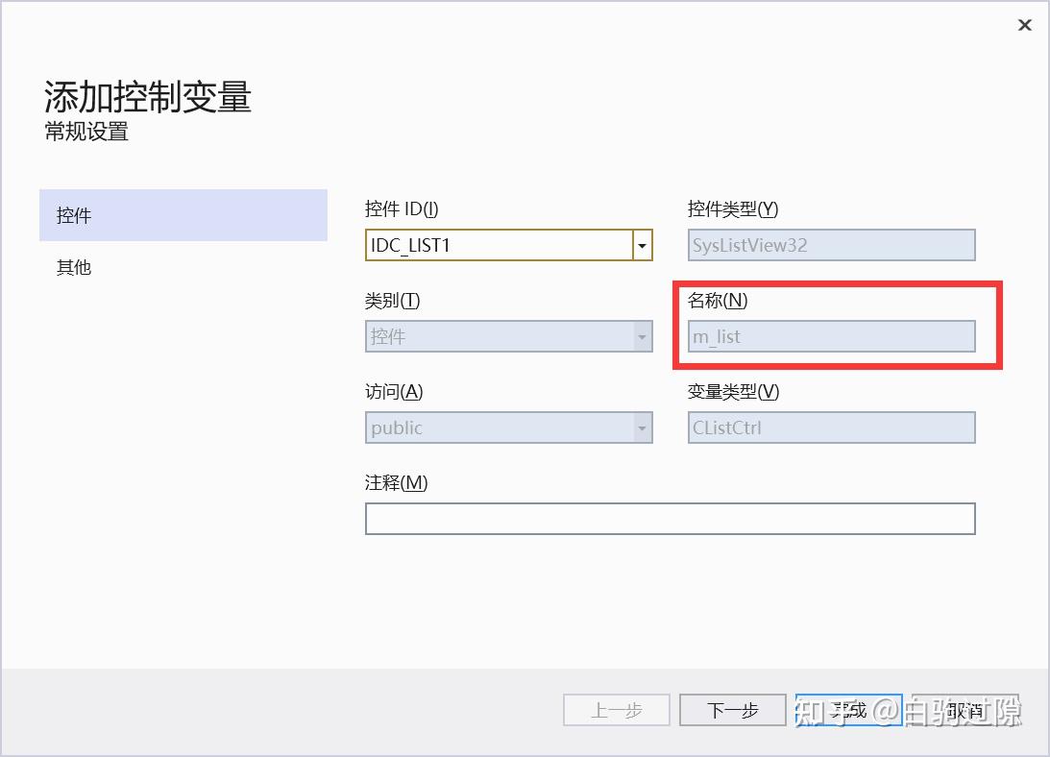
Task: Click the 控件 category value box
Action: click(x=500, y=336)
